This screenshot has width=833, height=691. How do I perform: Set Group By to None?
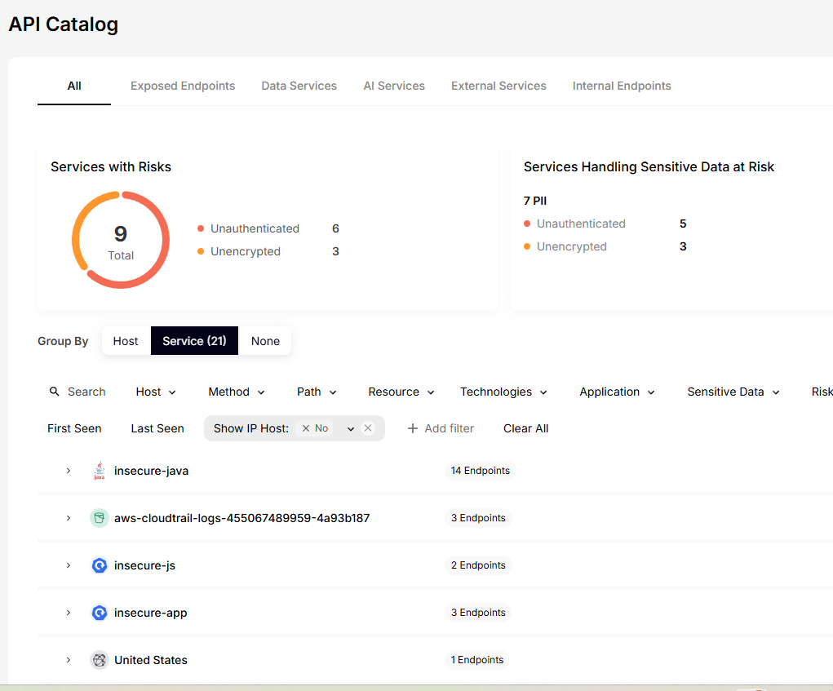point(265,341)
